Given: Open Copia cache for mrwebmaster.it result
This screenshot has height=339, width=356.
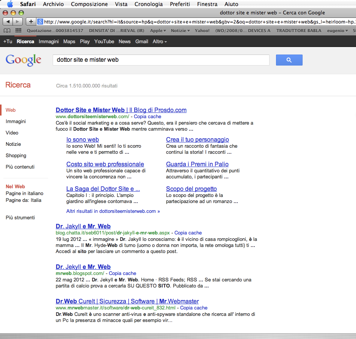Looking at the screenshot, I should 194,308.
